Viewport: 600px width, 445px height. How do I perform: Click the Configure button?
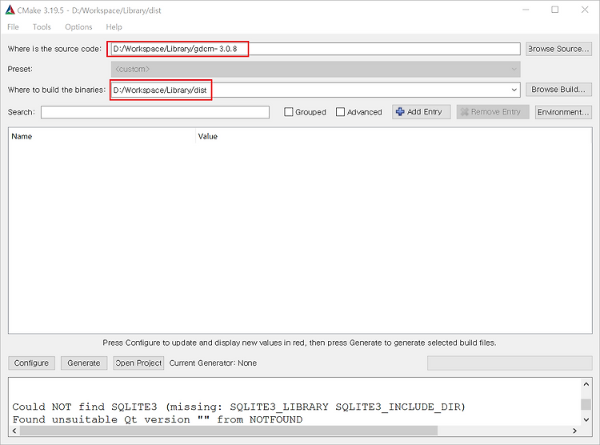31,363
